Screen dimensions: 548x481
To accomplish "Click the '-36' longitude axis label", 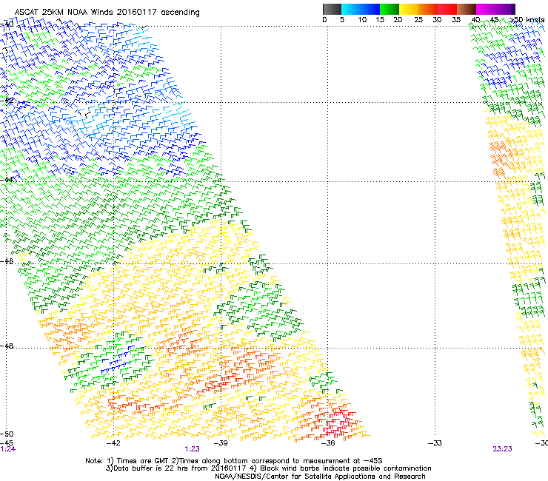I will click(328, 443).
